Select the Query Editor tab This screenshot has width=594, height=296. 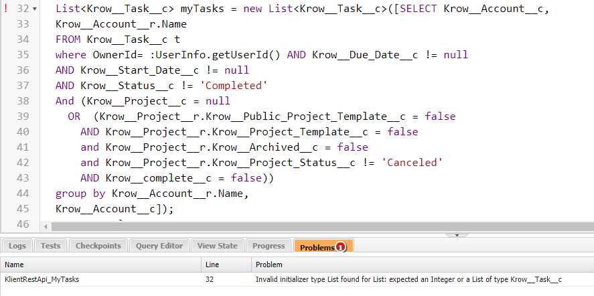[159, 246]
